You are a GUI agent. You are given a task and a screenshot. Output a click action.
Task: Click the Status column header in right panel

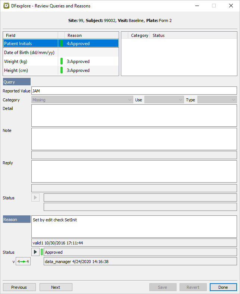click(x=158, y=35)
